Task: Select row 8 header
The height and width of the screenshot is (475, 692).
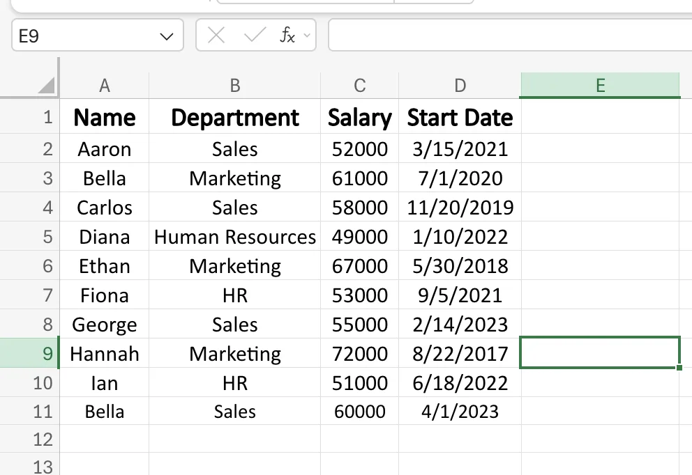Action: [x=29, y=325]
